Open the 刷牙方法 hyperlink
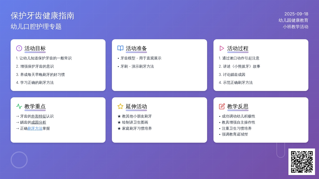Viewport: 319px width, 179px height. pos(35,129)
